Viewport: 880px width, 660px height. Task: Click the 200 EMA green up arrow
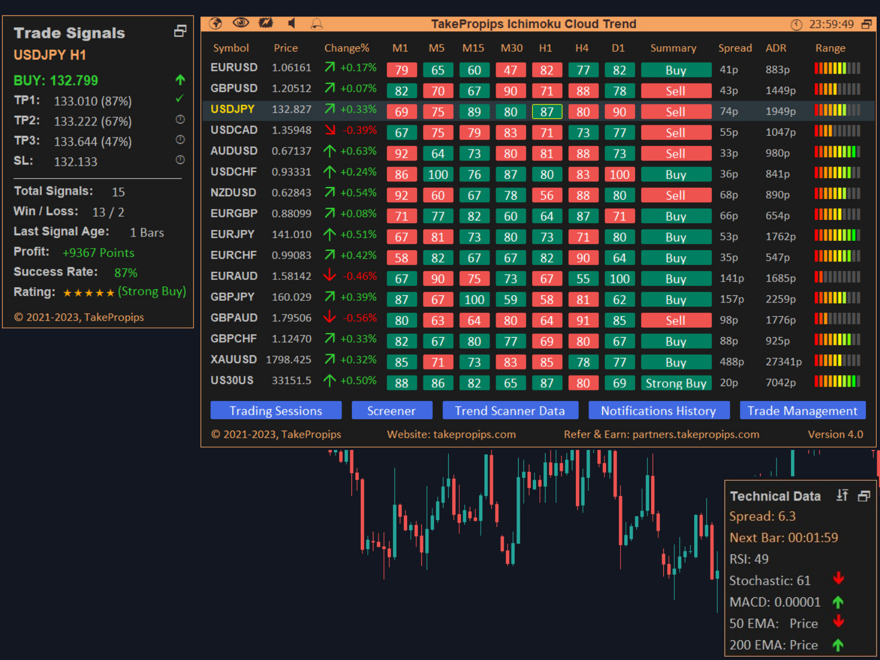tap(838, 645)
